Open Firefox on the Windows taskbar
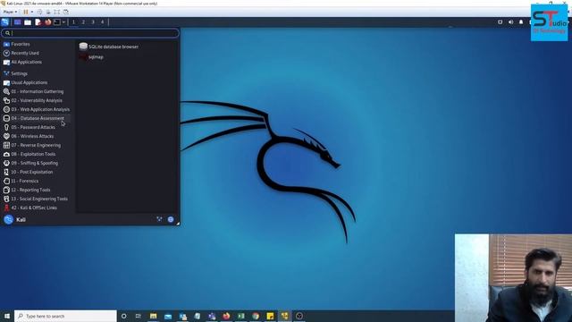Screen dimensions: 572x322 [226, 316]
